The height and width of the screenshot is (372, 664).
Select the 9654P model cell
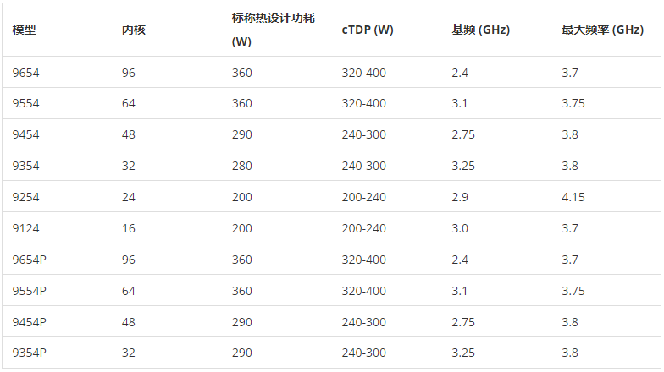(x=29, y=260)
